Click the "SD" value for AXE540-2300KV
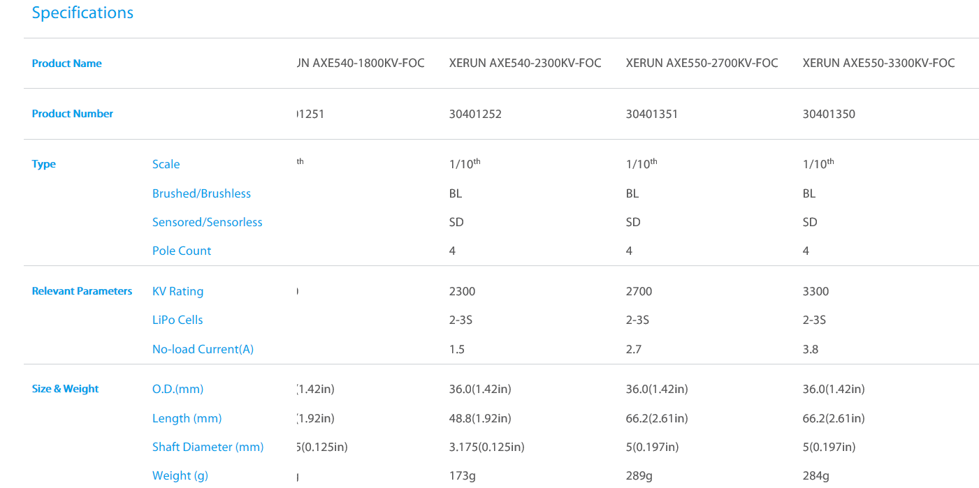This screenshot has height=488, width=979. (x=456, y=222)
